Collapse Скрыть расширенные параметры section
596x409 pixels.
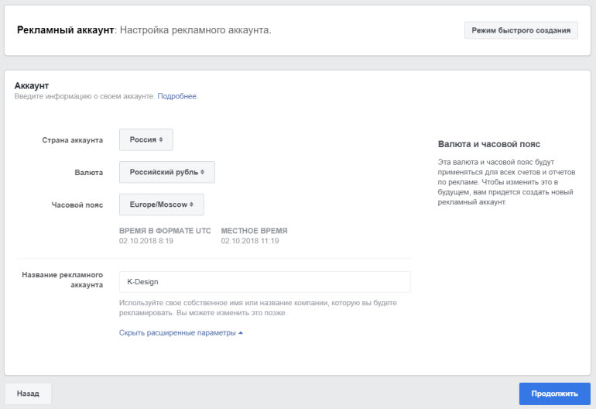pos(177,333)
